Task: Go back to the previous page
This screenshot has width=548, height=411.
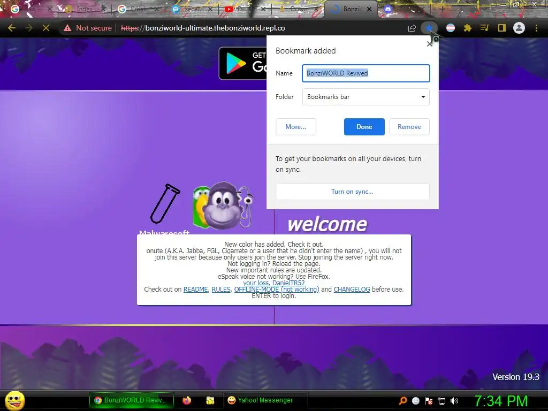Action: pos(12,28)
